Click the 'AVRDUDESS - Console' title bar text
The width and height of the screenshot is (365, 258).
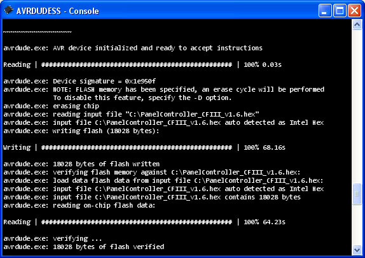coord(57,11)
